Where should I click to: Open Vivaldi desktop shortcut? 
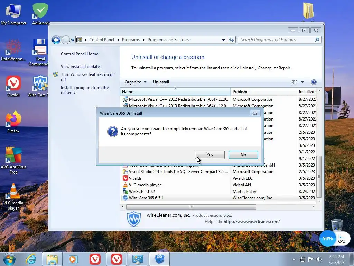[x=13, y=86]
